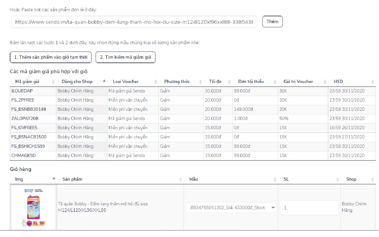Sort cart by Img column

click(33, 179)
